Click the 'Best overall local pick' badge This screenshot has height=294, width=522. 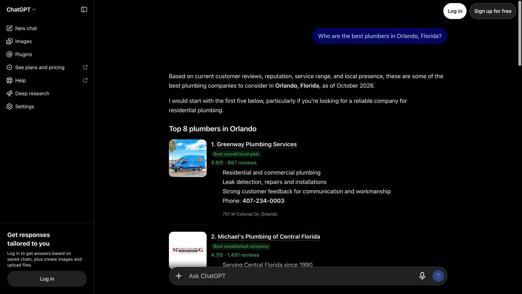point(236,154)
